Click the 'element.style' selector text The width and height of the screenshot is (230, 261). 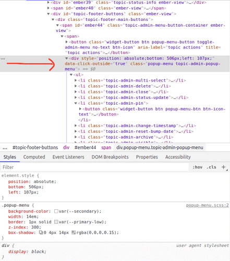pos(18,175)
